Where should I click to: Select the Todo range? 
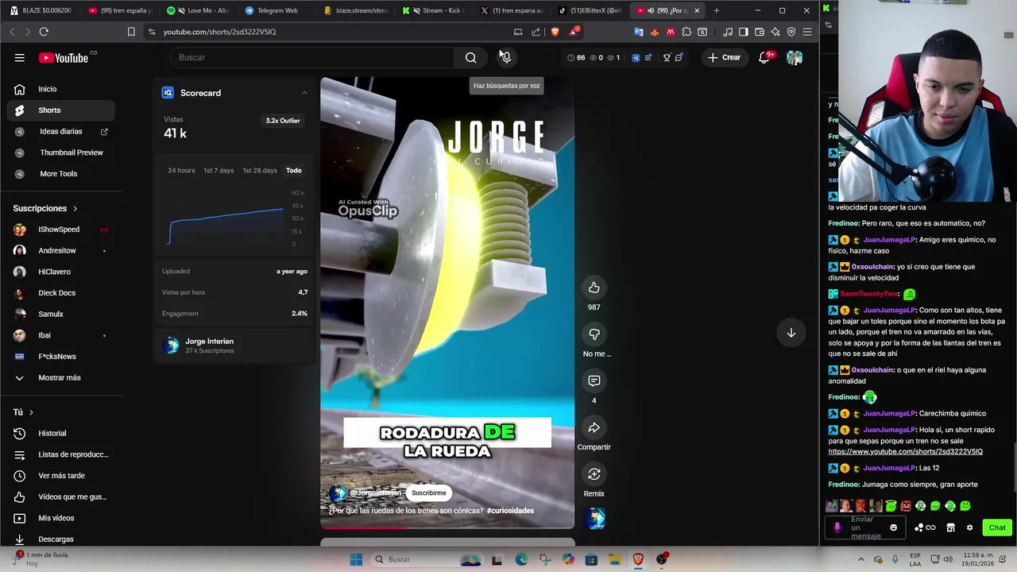[294, 170]
